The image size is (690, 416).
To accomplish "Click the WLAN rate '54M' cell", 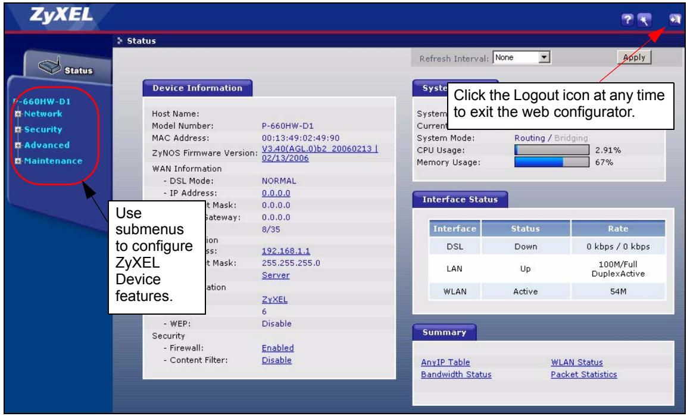I will (619, 291).
